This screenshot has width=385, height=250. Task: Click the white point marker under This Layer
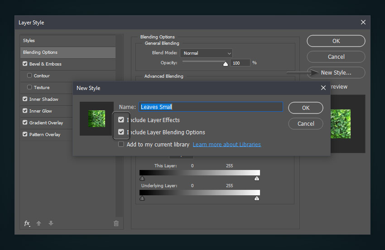257,178
